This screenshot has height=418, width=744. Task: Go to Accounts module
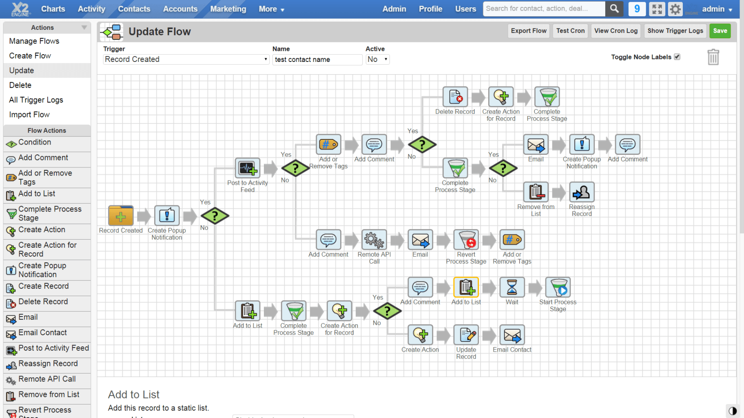[x=180, y=9]
